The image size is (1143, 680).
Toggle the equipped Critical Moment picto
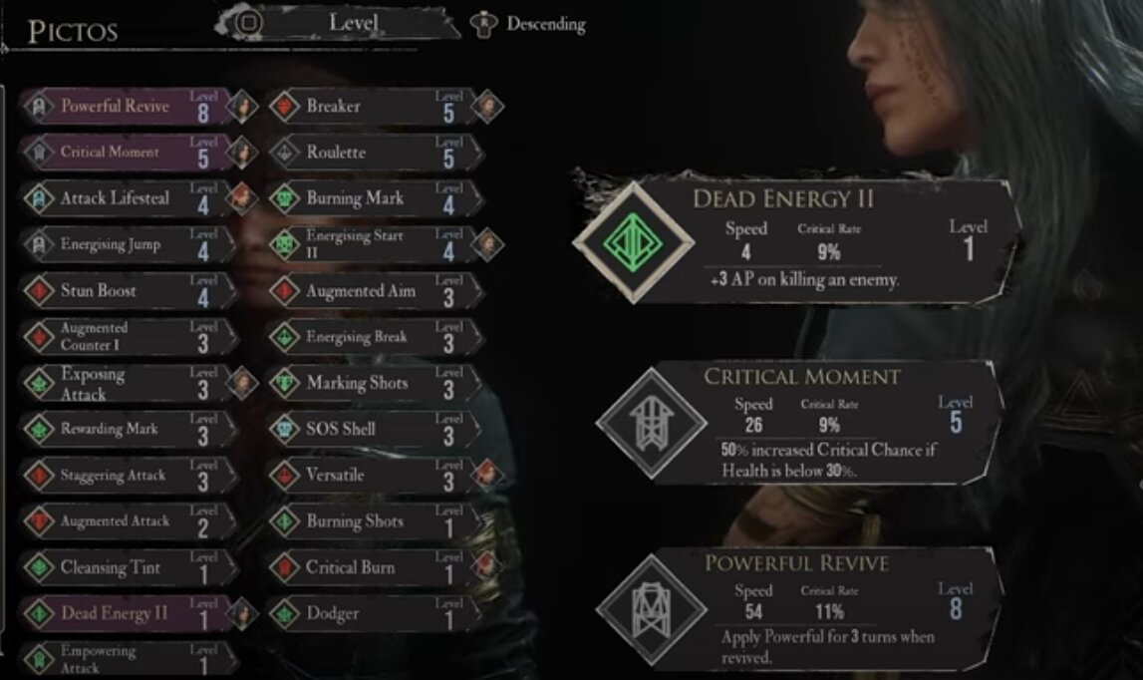tap(128, 153)
